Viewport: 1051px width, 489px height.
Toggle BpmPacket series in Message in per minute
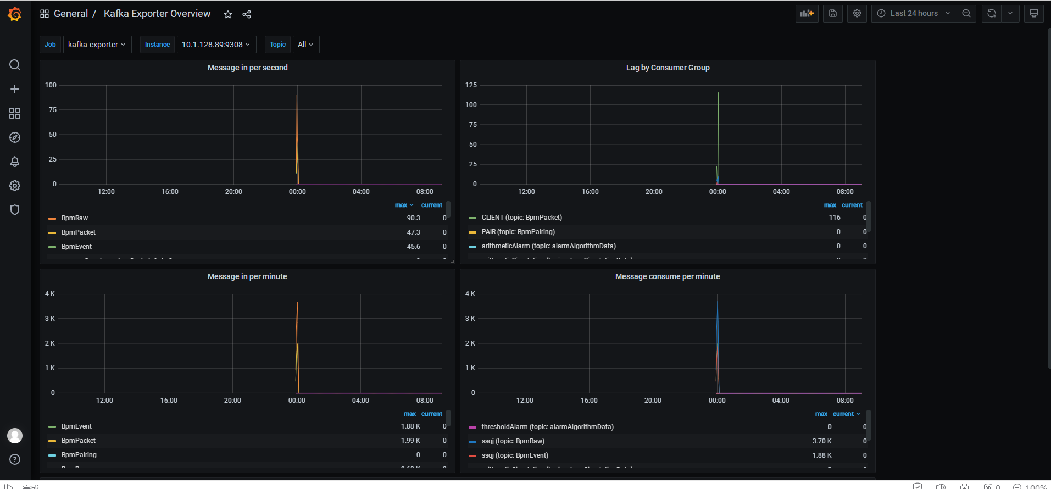pos(79,441)
